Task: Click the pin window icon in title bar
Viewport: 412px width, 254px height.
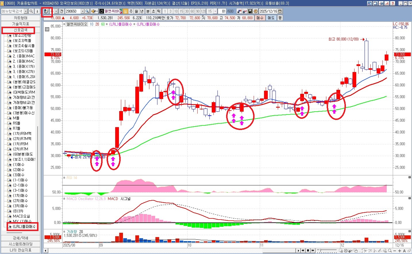Action: (381, 3)
